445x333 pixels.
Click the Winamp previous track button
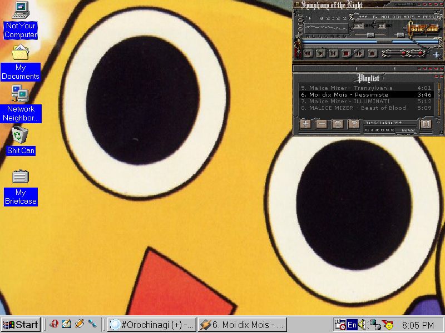(308, 53)
